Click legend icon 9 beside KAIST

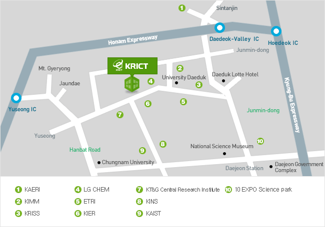[x=139, y=214]
